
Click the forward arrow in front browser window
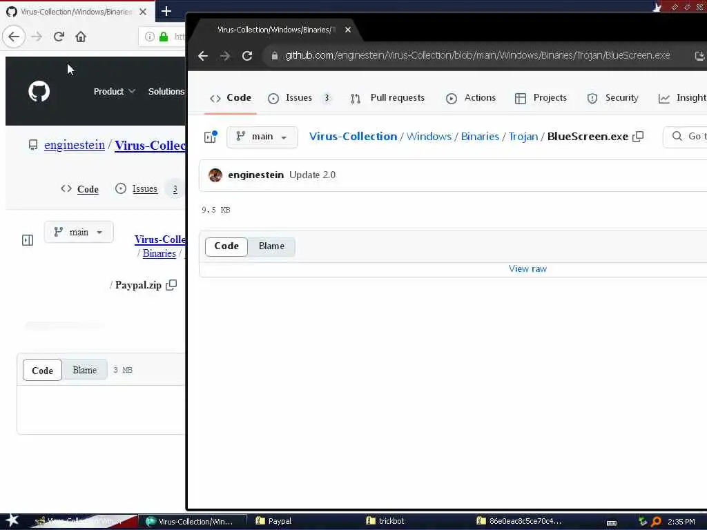225,56
